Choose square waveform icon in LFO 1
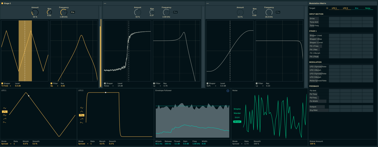The image size is (378, 147). (5, 115)
